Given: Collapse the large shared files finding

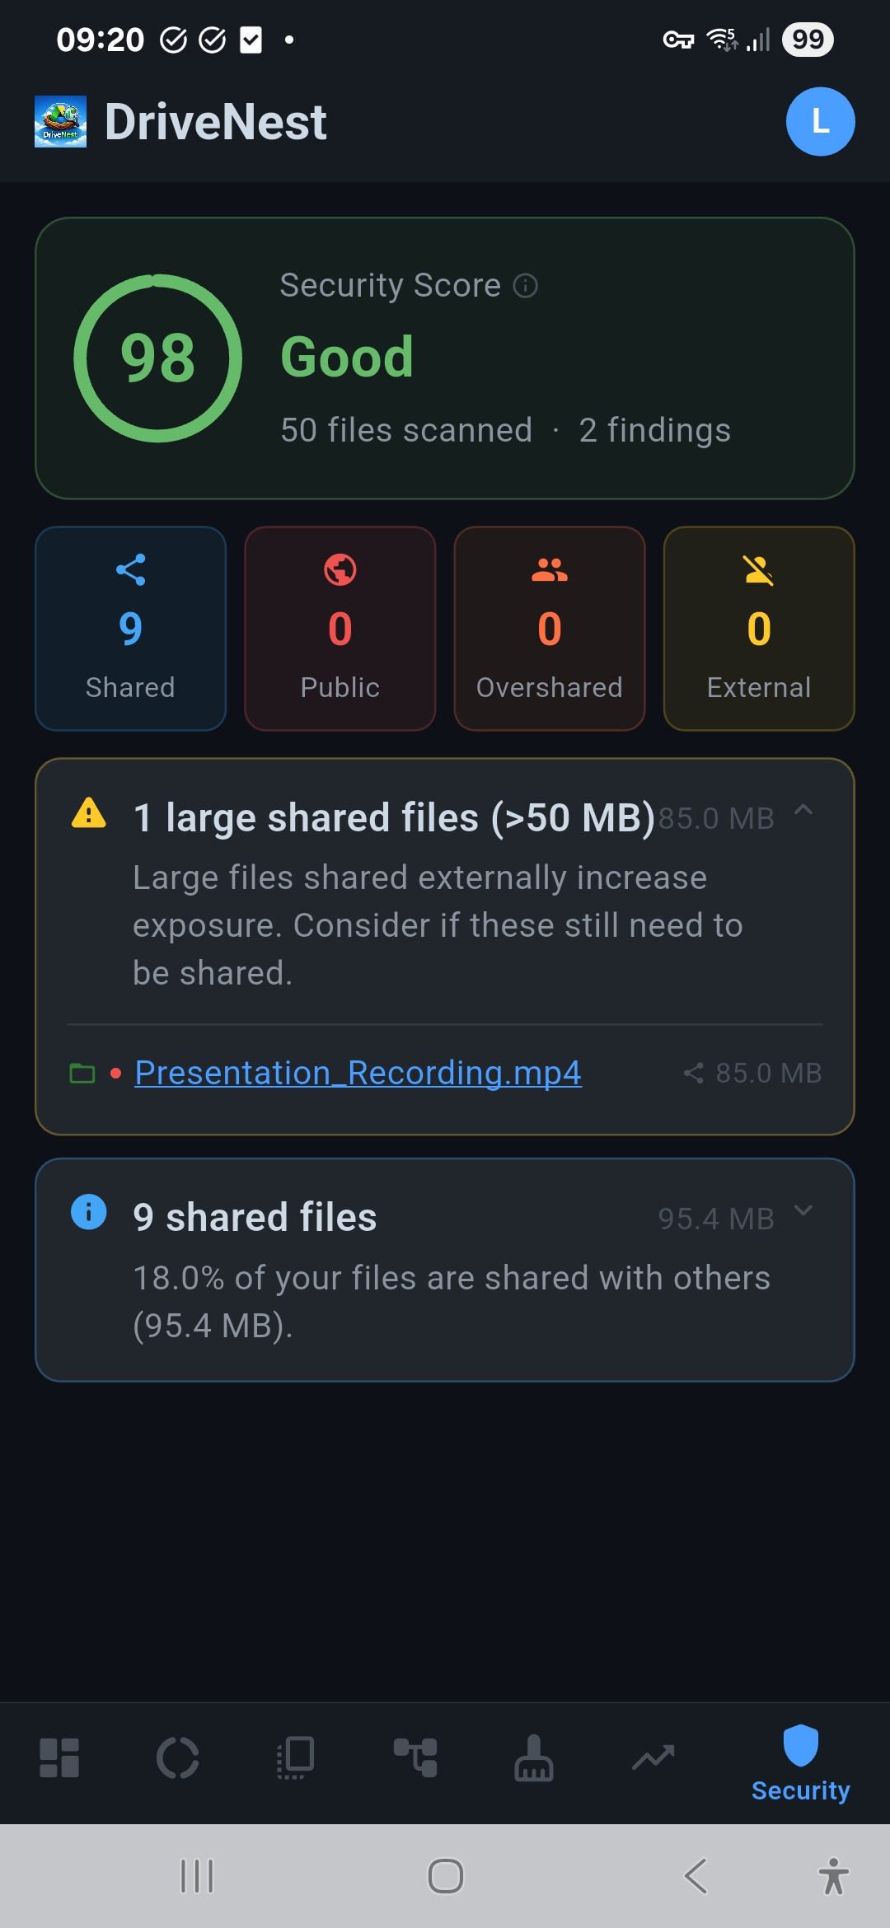Looking at the screenshot, I should click(803, 811).
